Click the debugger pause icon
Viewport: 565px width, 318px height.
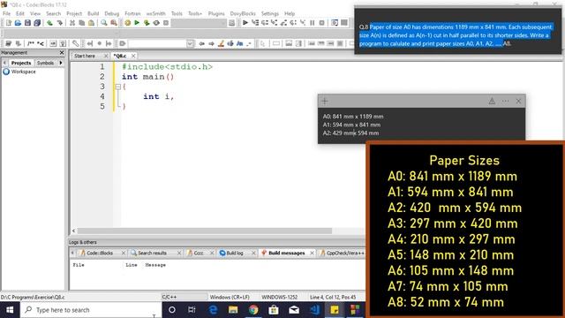pos(312,23)
